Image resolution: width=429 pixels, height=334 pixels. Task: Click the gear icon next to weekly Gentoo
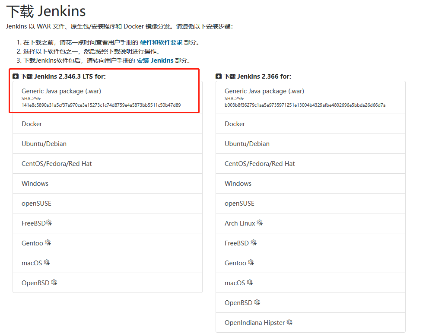point(251,263)
